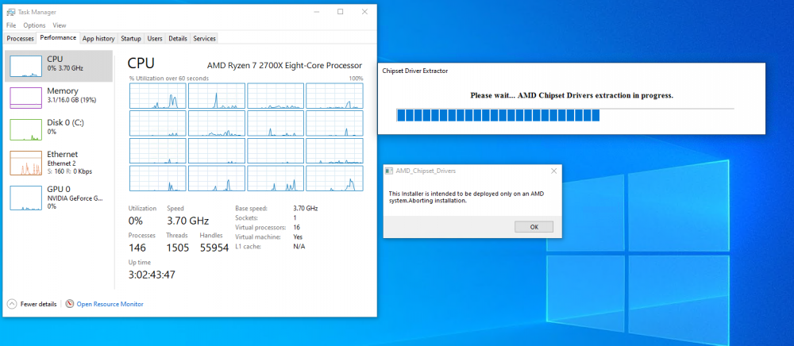Select Ethernet in the sidebar
Image resolution: width=794 pixels, height=346 pixels.
[59, 162]
